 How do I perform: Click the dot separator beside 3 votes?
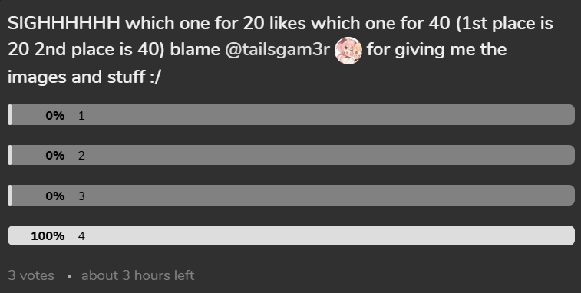[x=69, y=276]
